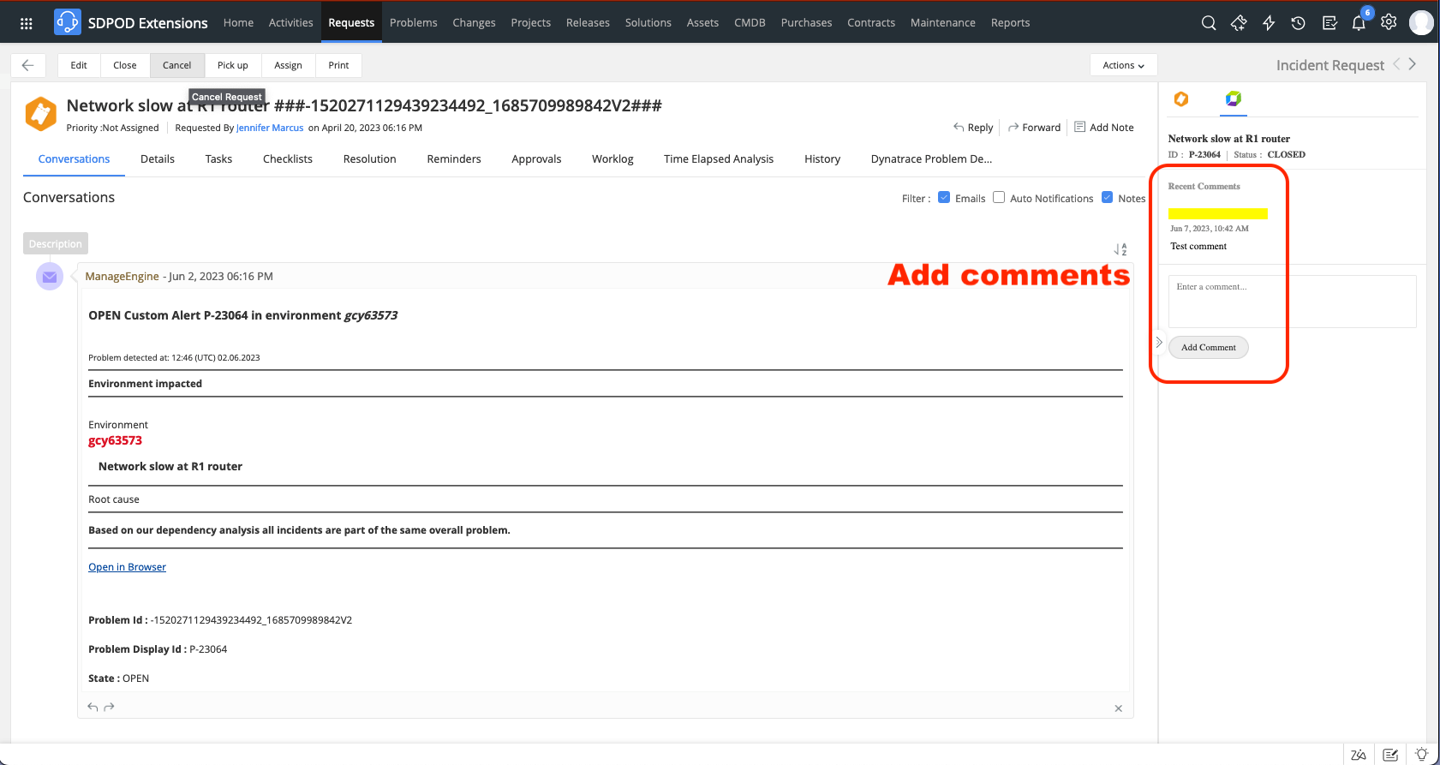Open the Approvals tab
The image size is (1440, 765).
[536, 159]
